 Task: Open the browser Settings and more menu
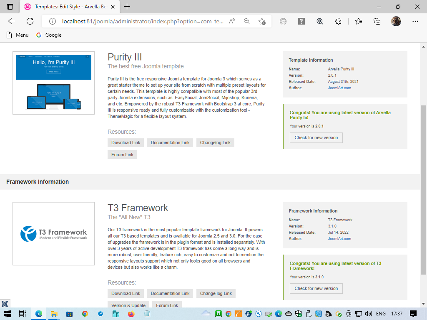[x=415, y=21]
